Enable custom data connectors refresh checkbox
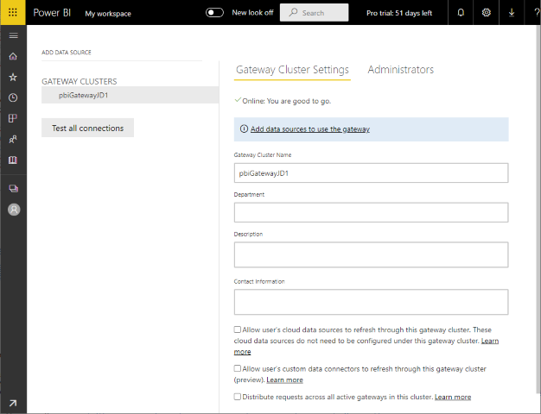The image size is (541, 414). point(238,368)
